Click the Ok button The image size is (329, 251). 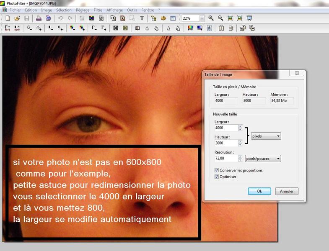click(x=259, y=191)
